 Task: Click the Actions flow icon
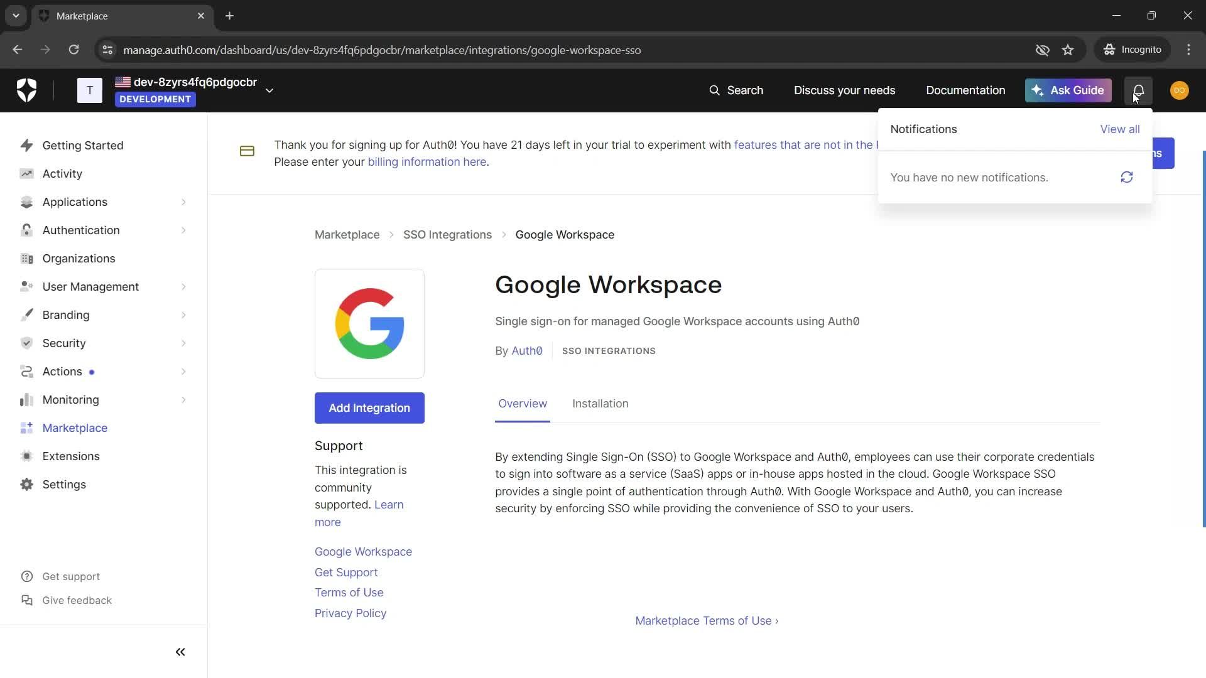point(26,372)
